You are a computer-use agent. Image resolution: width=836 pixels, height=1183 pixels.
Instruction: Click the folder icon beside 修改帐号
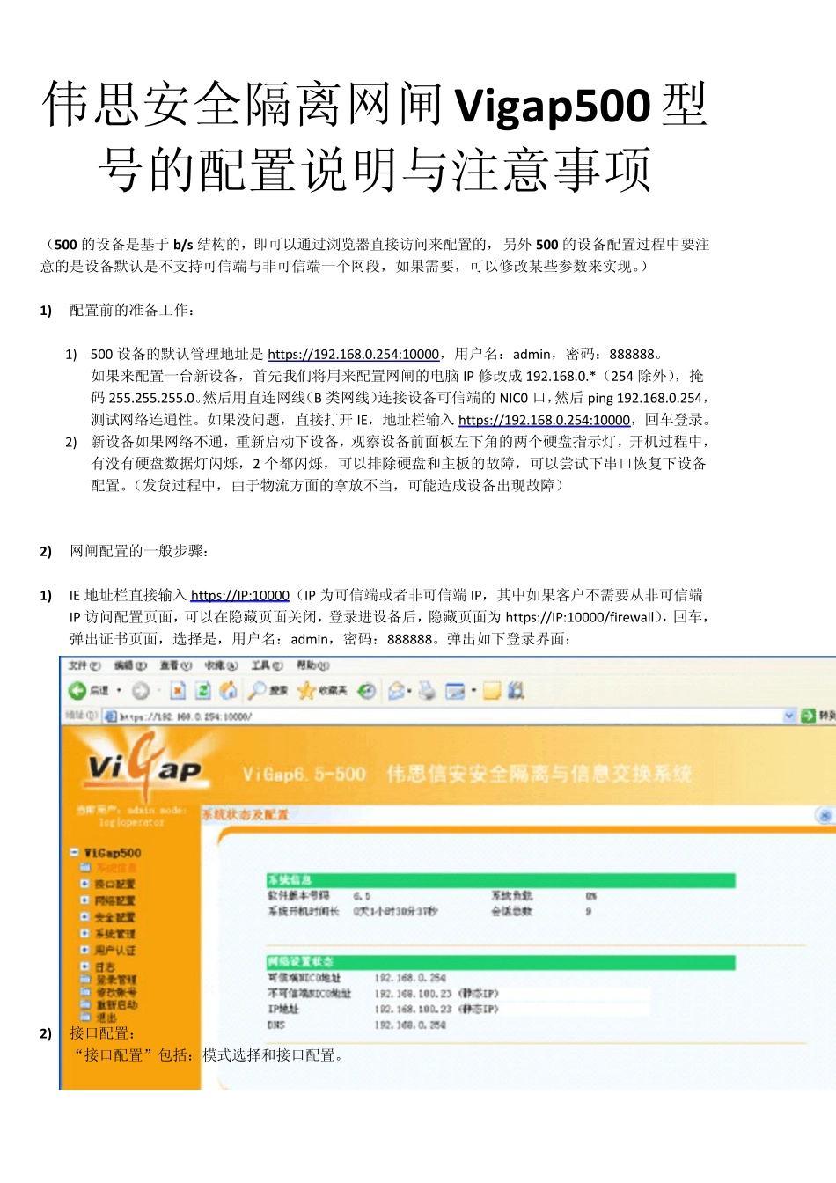tap(85, 992)
